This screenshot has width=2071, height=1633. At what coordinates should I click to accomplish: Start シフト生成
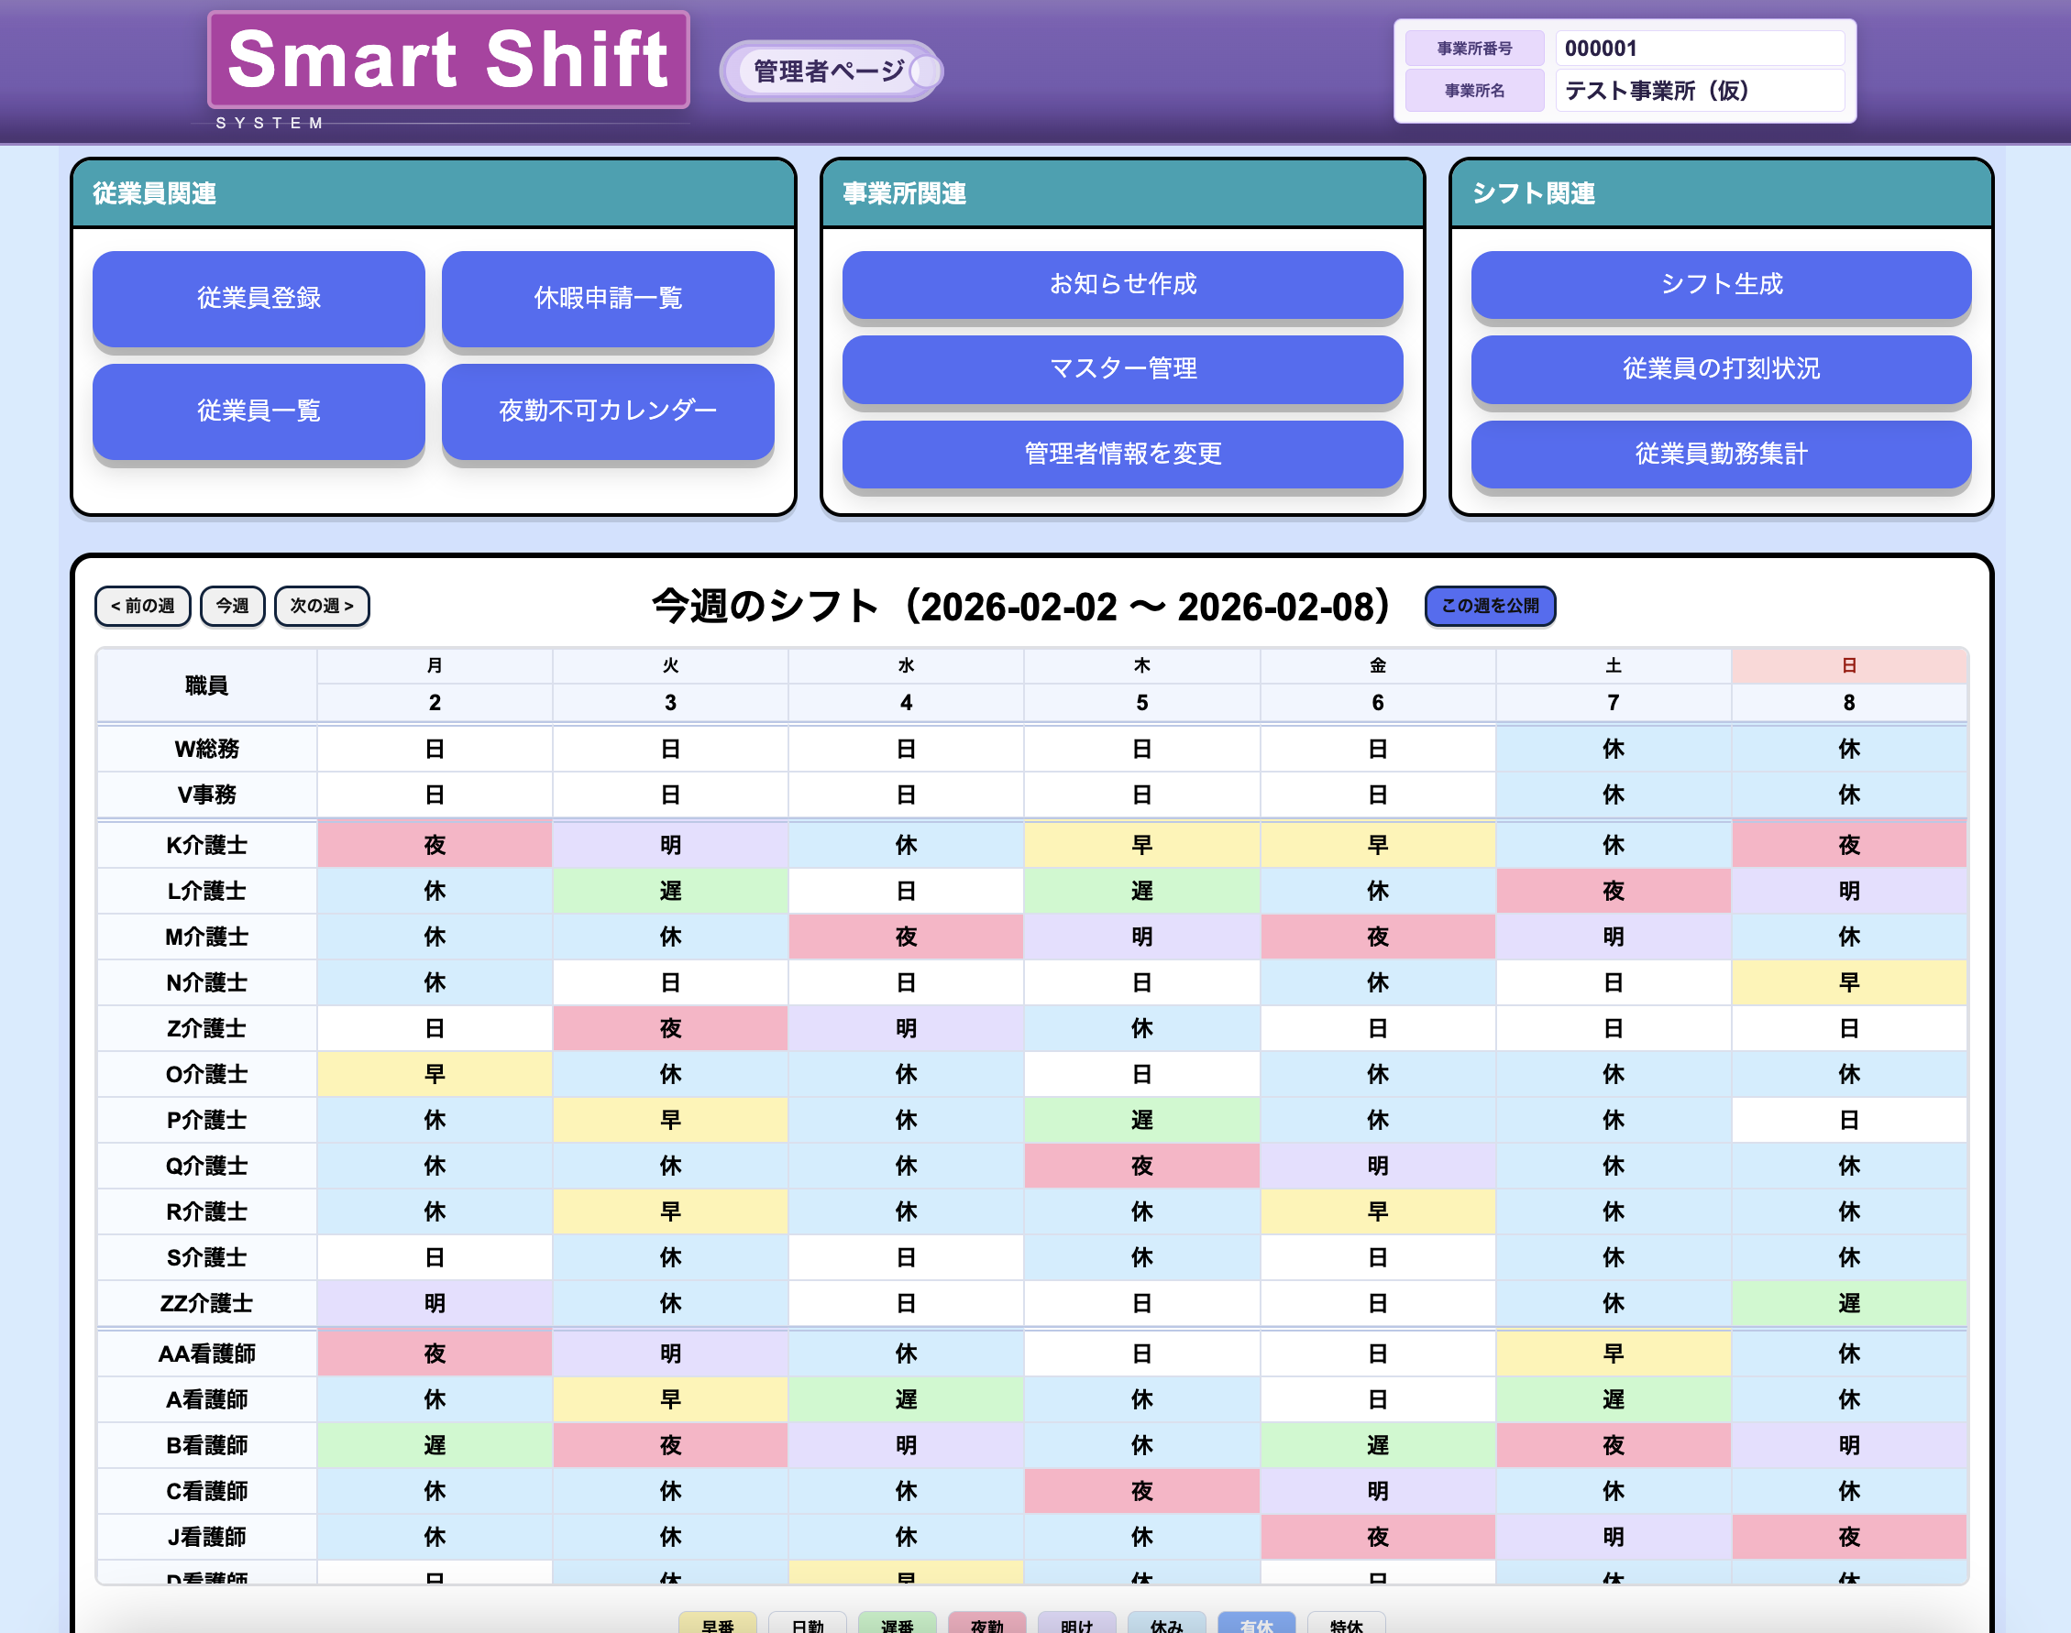click(x=1720, y=284)
